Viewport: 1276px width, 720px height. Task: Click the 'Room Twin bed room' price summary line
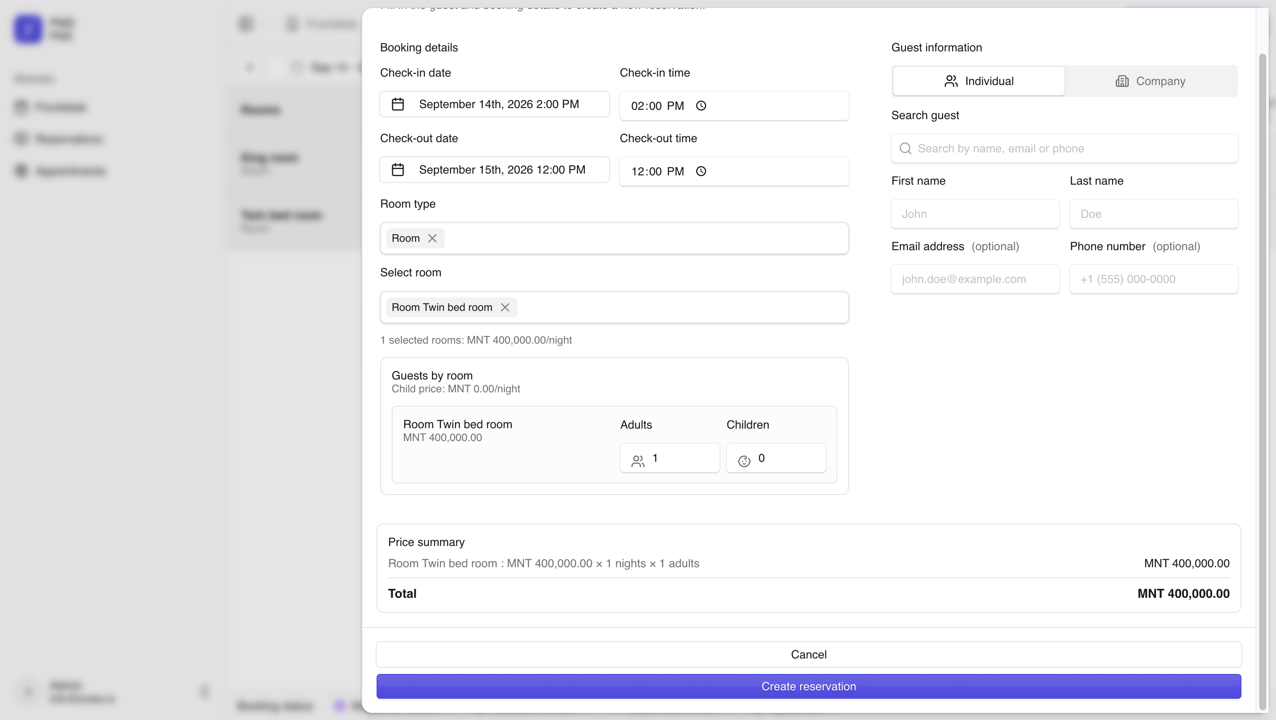point(543,563)
